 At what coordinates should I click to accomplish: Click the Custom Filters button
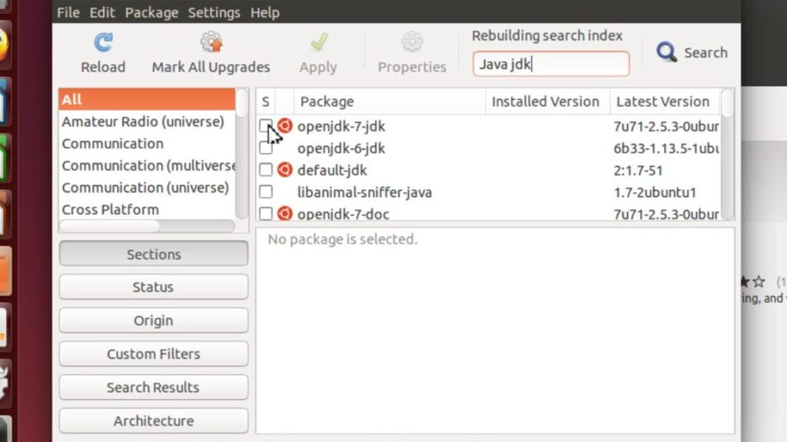tap(154, 354)
